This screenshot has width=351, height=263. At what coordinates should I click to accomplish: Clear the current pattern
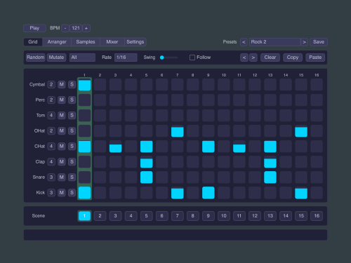pos(270,58)
